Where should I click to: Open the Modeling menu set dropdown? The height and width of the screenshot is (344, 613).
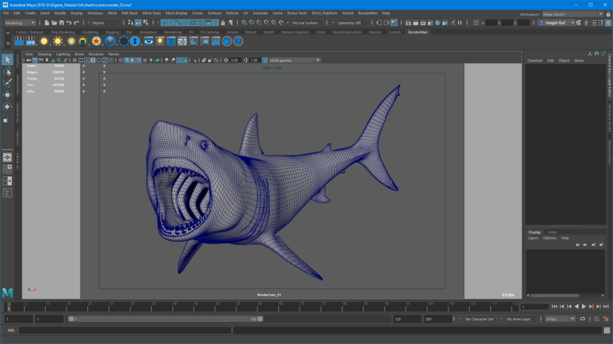click(20, 23)
